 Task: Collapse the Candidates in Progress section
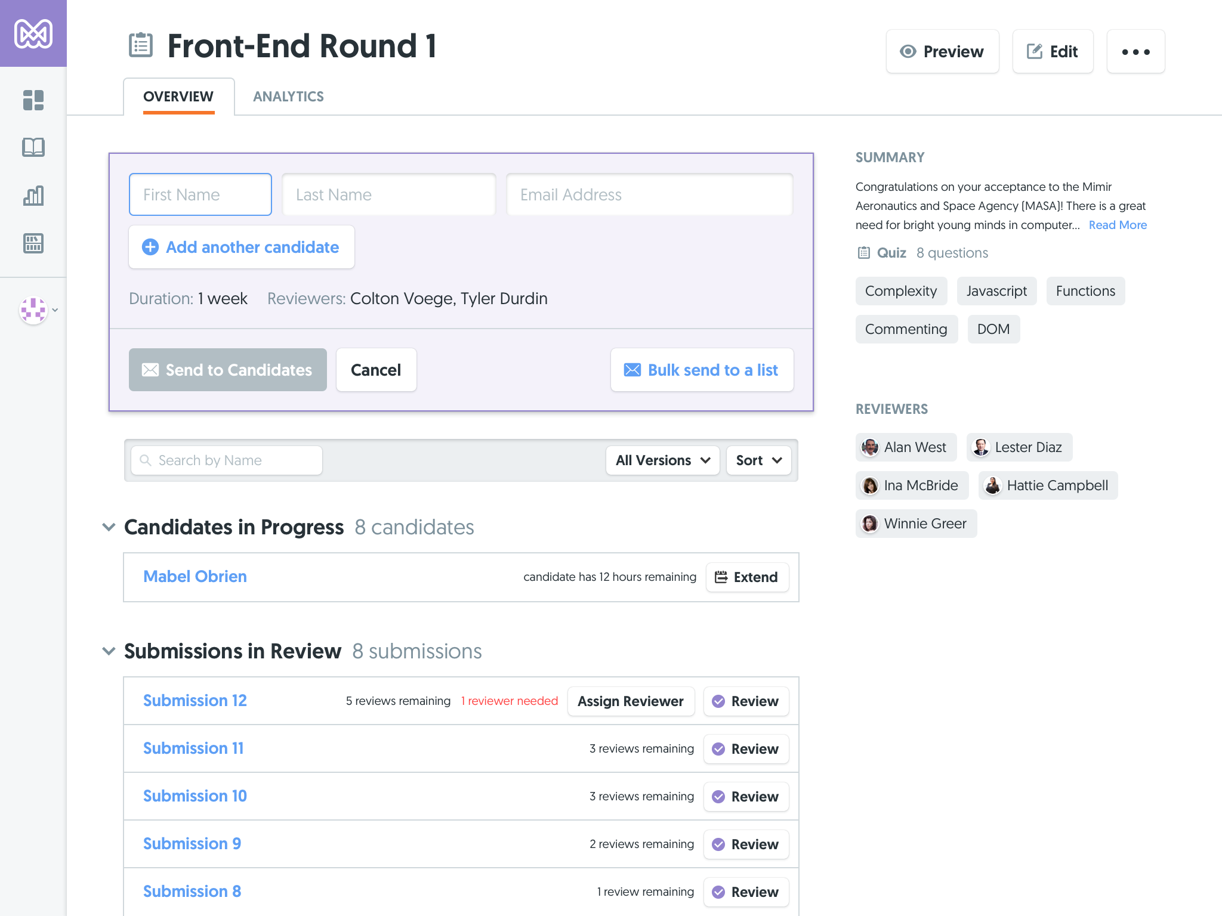tap(109, 527)
